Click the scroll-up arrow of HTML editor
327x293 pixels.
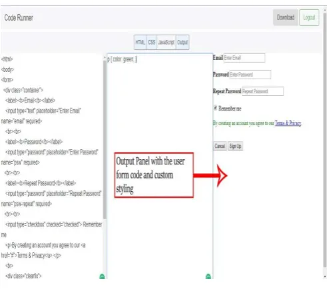click(x=105, y=58)
